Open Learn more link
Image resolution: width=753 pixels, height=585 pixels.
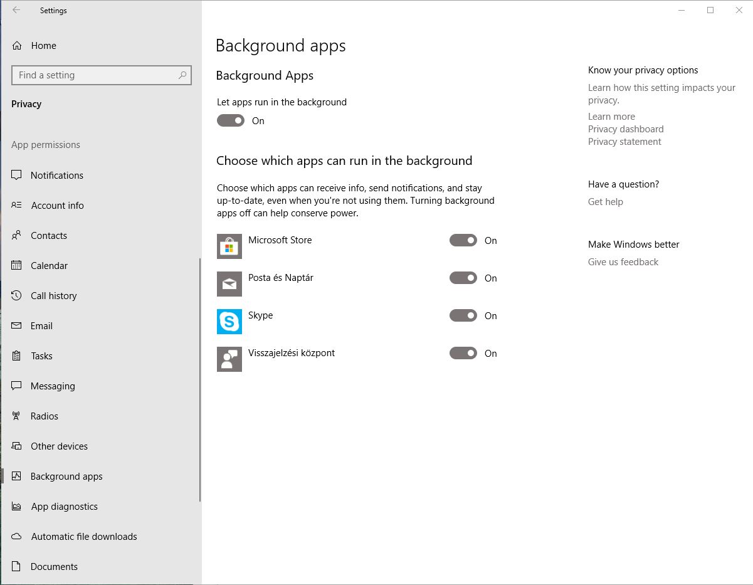point(611,117)
